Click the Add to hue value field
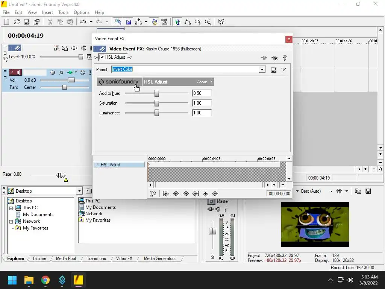 pyautogui.click(x=202, y=93)
